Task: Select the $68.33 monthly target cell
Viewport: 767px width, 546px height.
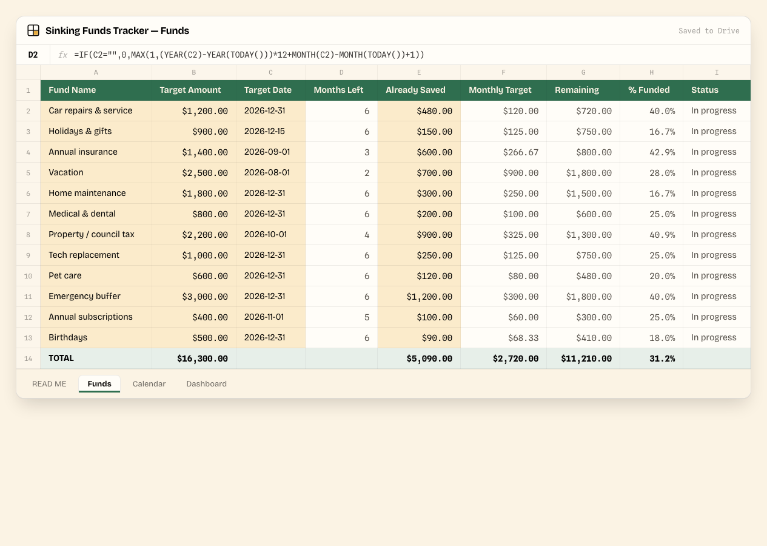Action: coord(504,338)
